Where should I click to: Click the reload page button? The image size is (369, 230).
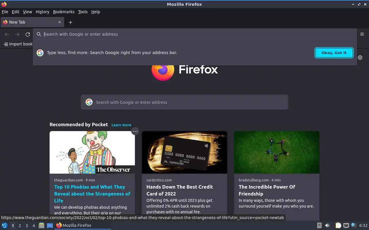tap(28, 34)
